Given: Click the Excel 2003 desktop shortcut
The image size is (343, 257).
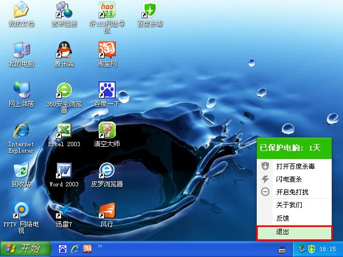Looking at the screenshot, I should (x=64, y=130).
